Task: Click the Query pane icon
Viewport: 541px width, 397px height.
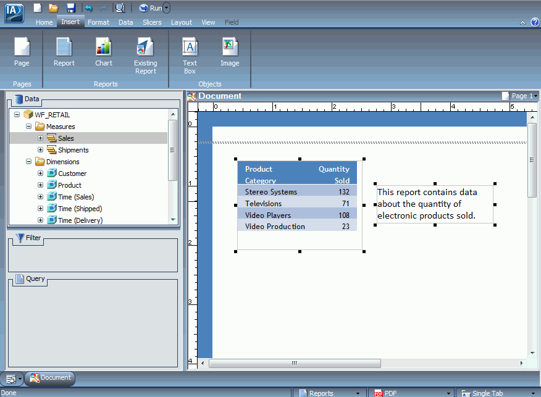Action: pos(20,278)
